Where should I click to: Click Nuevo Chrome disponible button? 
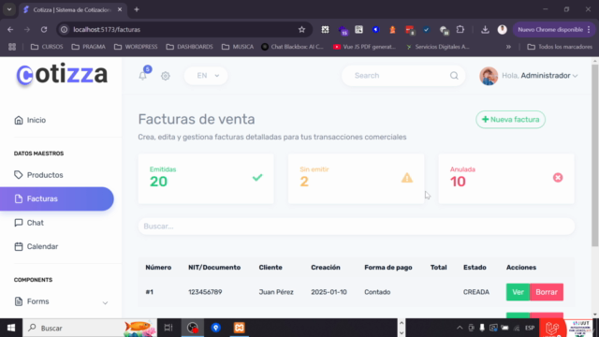pos(554,29)
